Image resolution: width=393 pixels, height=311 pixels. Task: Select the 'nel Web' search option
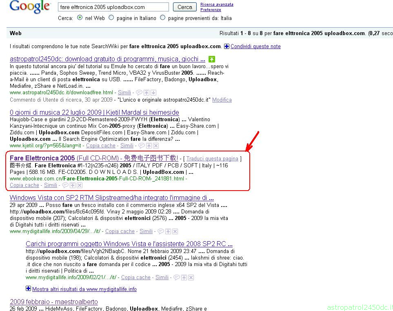(x=80, y=18)
